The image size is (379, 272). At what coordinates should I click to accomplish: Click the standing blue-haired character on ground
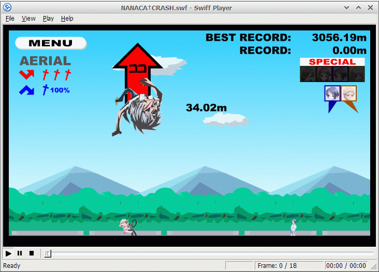tap(293, 227)
